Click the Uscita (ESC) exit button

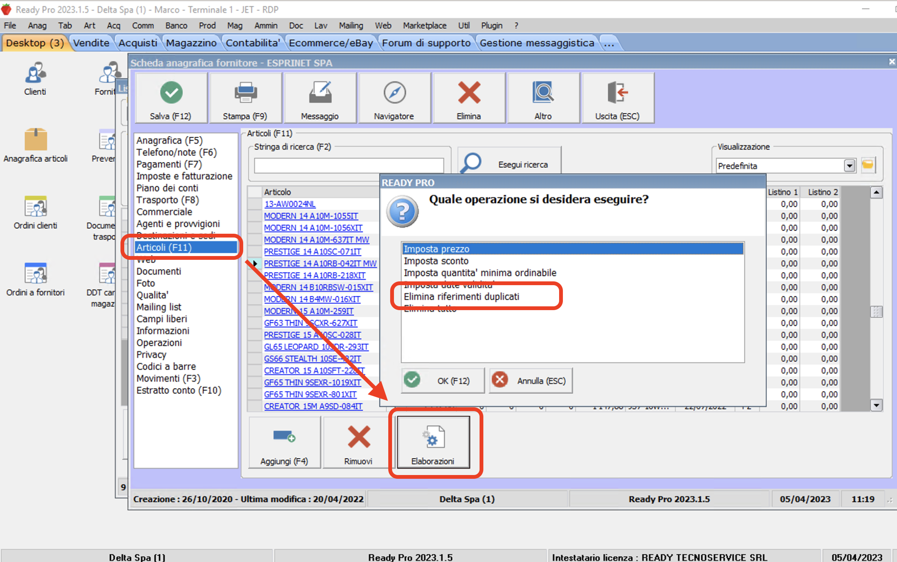tap(617, 98)
